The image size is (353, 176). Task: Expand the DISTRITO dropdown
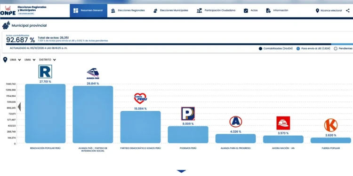coord(48,60)
